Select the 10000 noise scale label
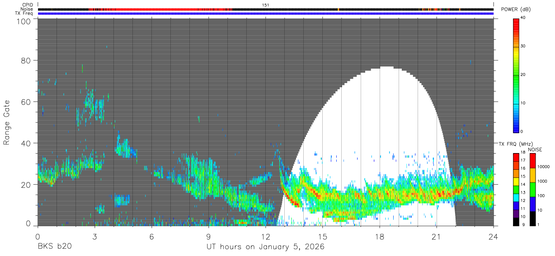555x256 pixels. [x=545, y=167]
